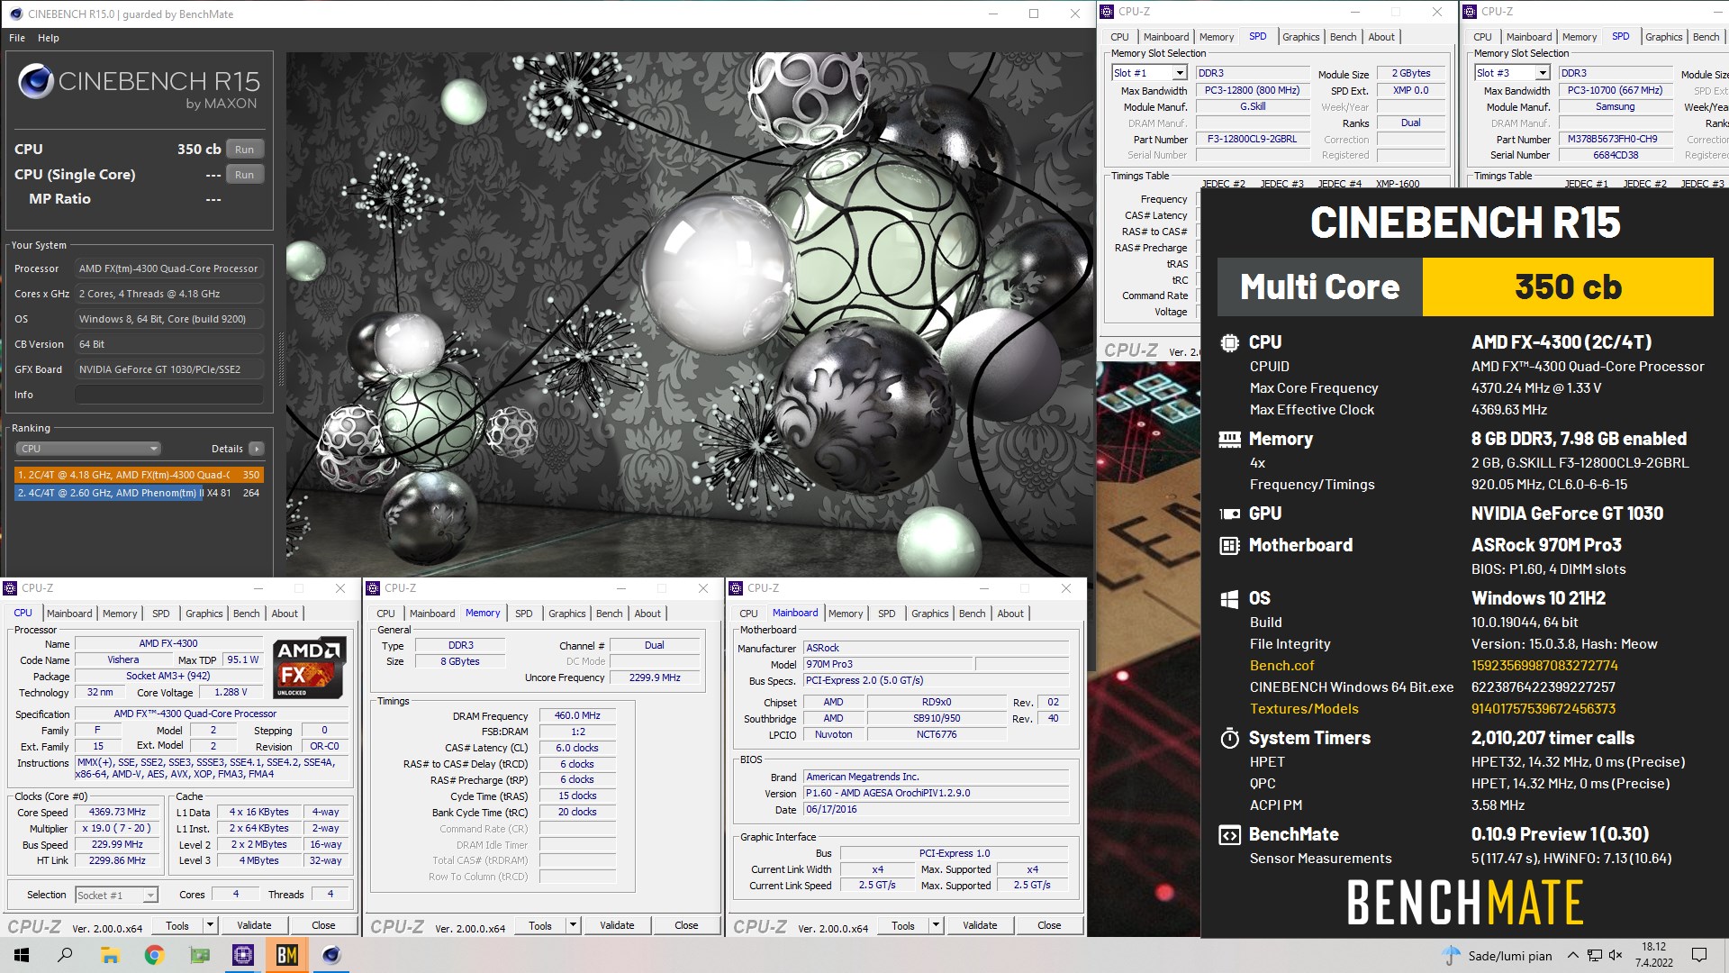Click BenchMate Memory section icon

pos(1229,439)
